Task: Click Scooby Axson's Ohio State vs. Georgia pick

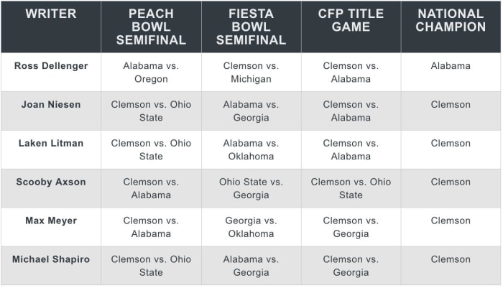Action: click(x=251, y=189)
